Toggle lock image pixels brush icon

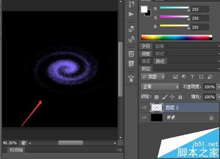coord(165,97)
